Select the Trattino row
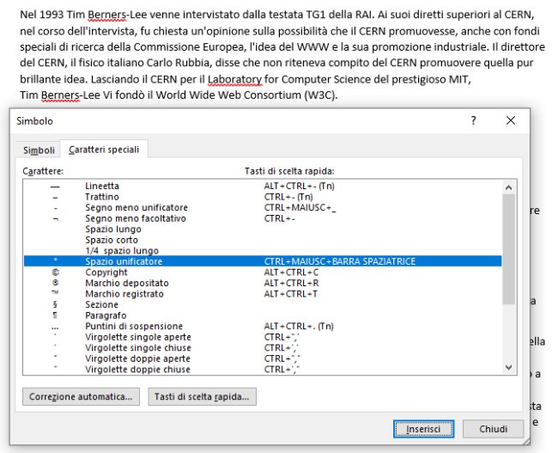 coord(263,197)
